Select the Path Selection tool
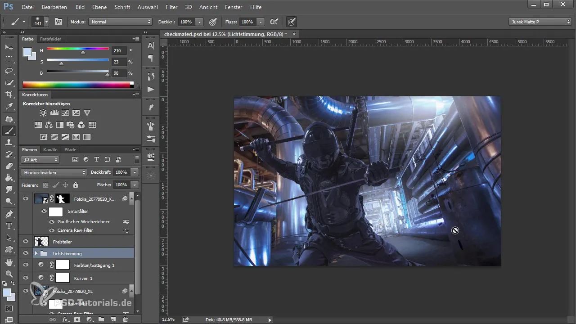This screenshot has height=324, width=576. point(9,237)
